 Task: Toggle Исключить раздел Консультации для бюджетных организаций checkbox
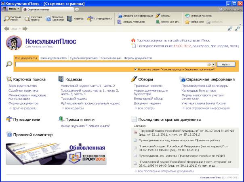coord(136,69)
